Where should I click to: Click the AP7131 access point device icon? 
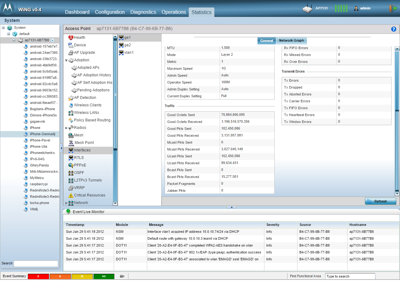(308, 8)
